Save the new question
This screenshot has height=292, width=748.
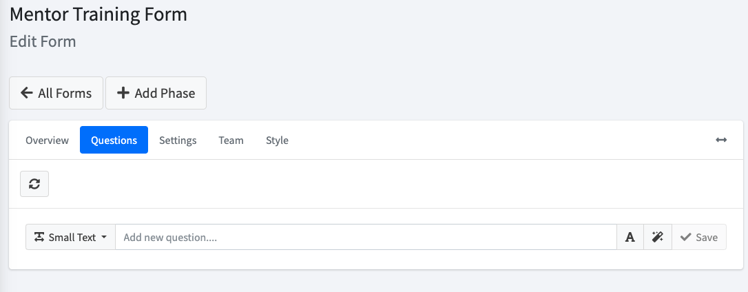699,237
